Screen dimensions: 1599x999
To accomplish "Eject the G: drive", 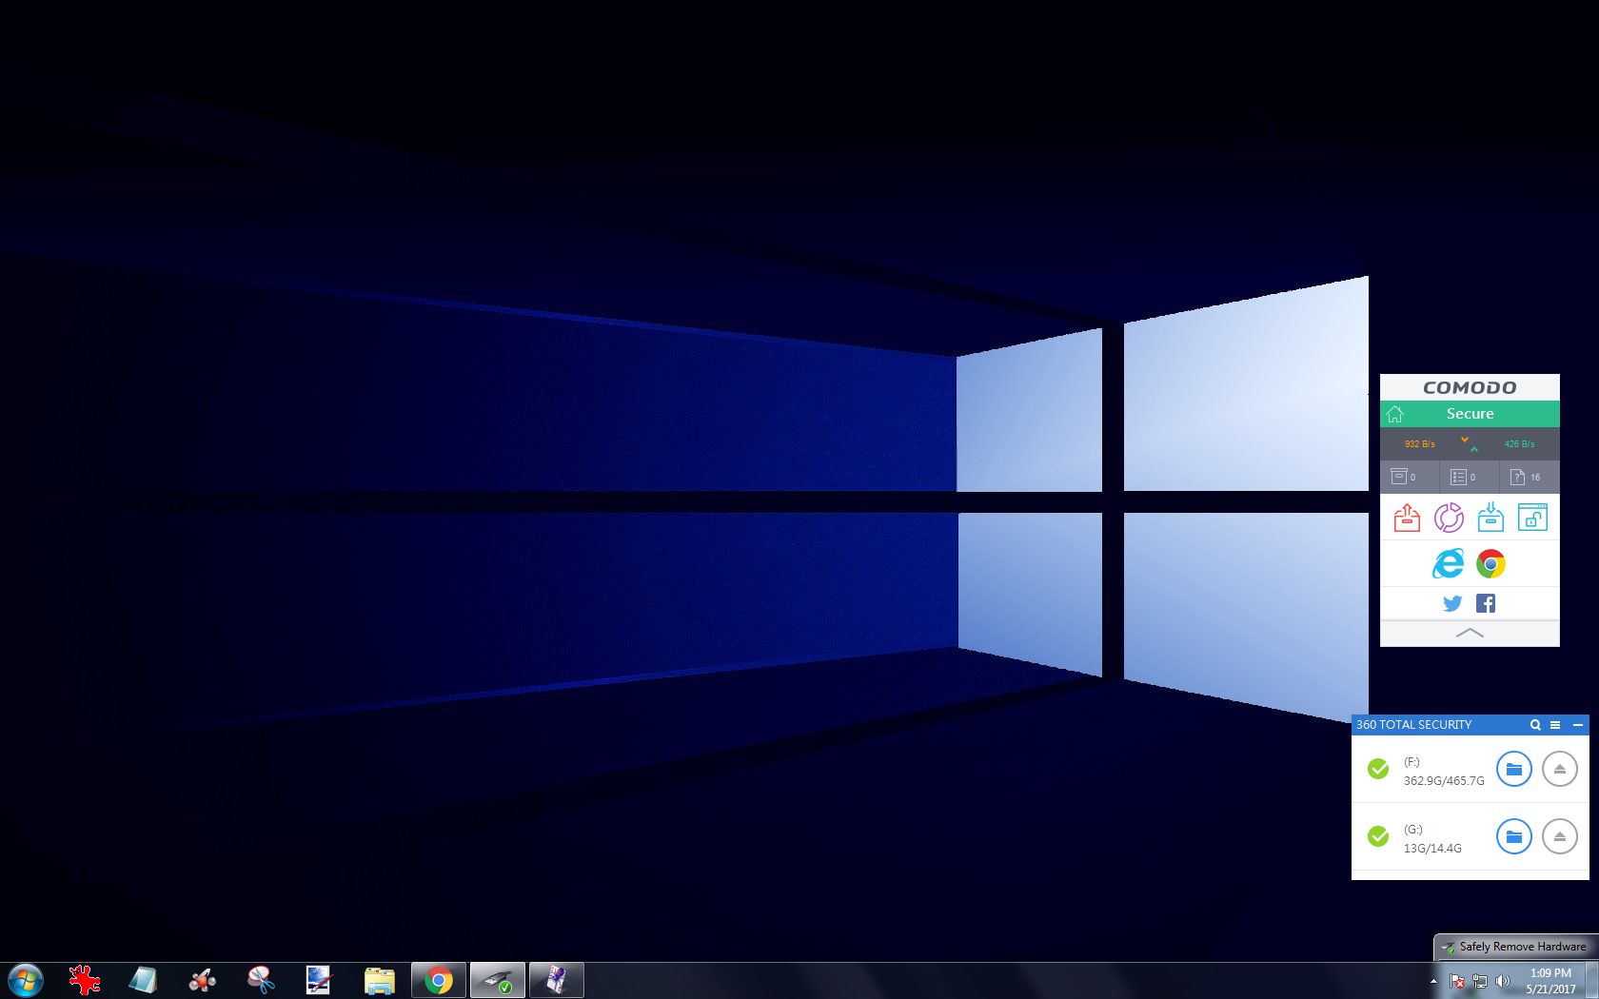I will coord(1559,836).
